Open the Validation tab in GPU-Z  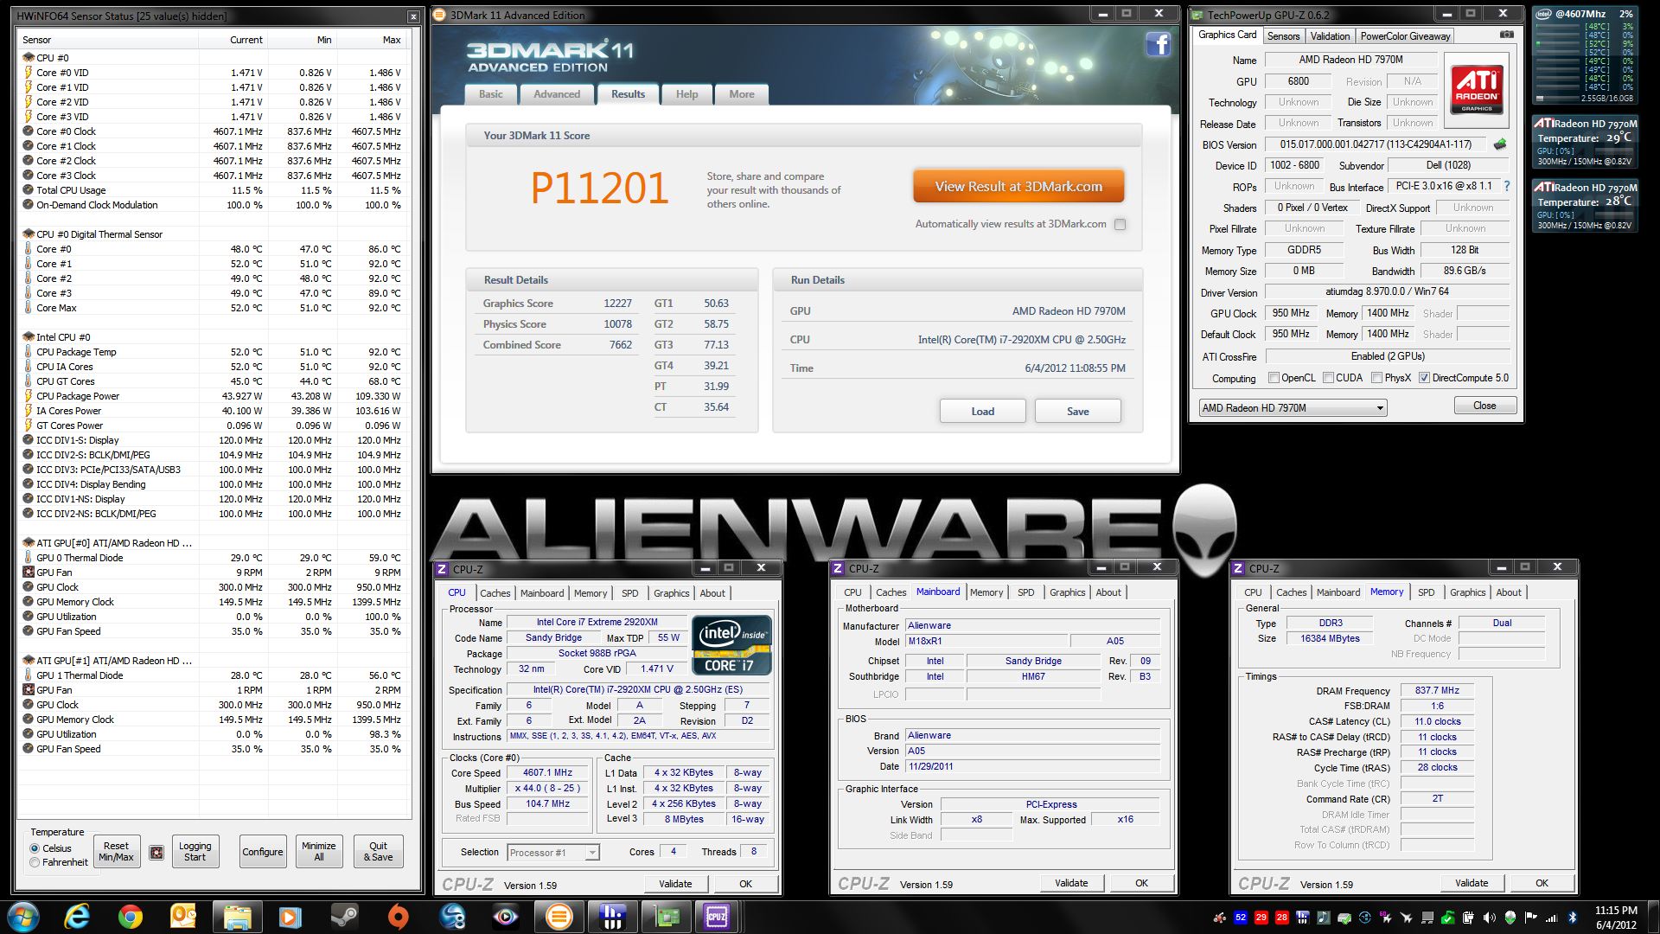coord(1330,36)
